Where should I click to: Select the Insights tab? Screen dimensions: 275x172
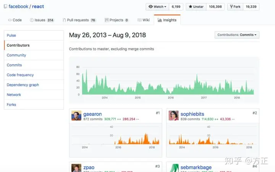(167, 20)
